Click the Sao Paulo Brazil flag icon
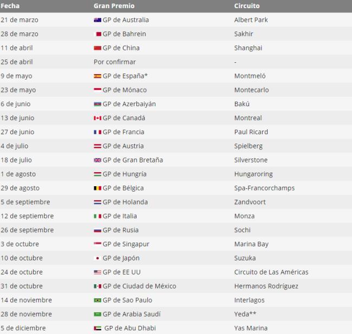The image size is (352, 334). 97,300
